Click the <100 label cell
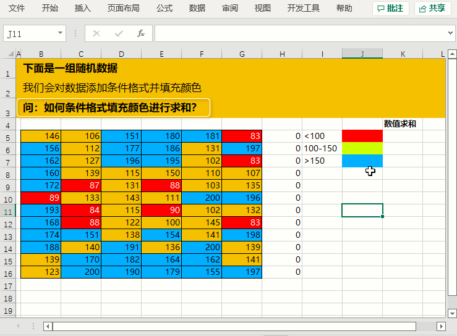457x336 pixels. pyautogui.click(x=322, y=136)
